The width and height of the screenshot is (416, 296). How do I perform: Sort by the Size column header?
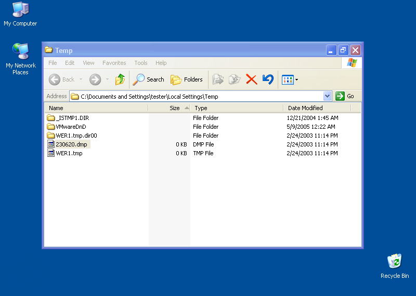tap(169, 108)
